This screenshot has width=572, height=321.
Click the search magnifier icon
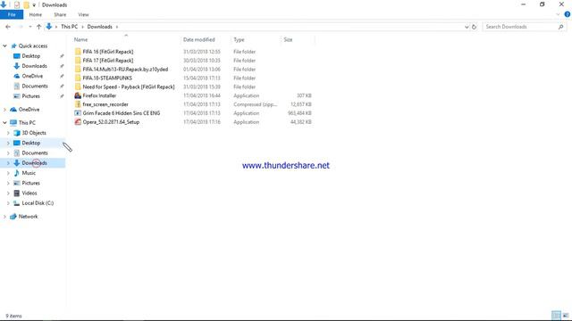560,27
